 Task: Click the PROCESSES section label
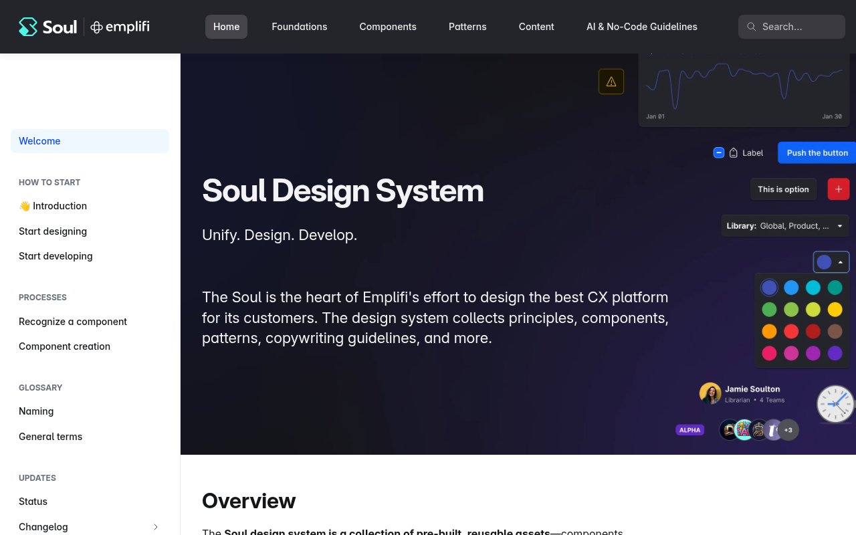tap(43, 298)
